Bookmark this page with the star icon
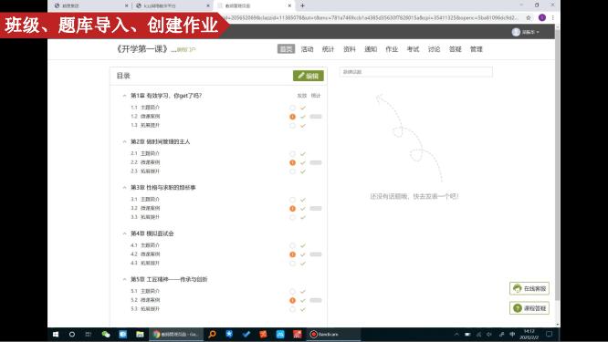 point(529,18)
